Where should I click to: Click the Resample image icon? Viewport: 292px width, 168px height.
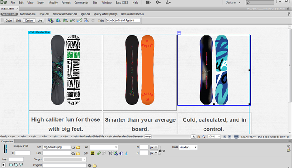[x=115, y=153]
